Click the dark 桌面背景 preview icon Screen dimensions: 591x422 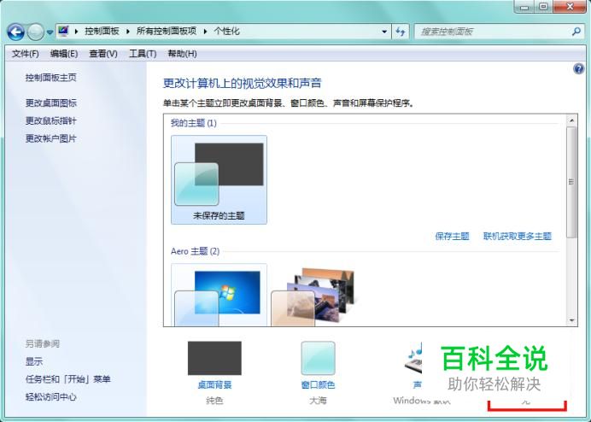click(x=214, y=358)
